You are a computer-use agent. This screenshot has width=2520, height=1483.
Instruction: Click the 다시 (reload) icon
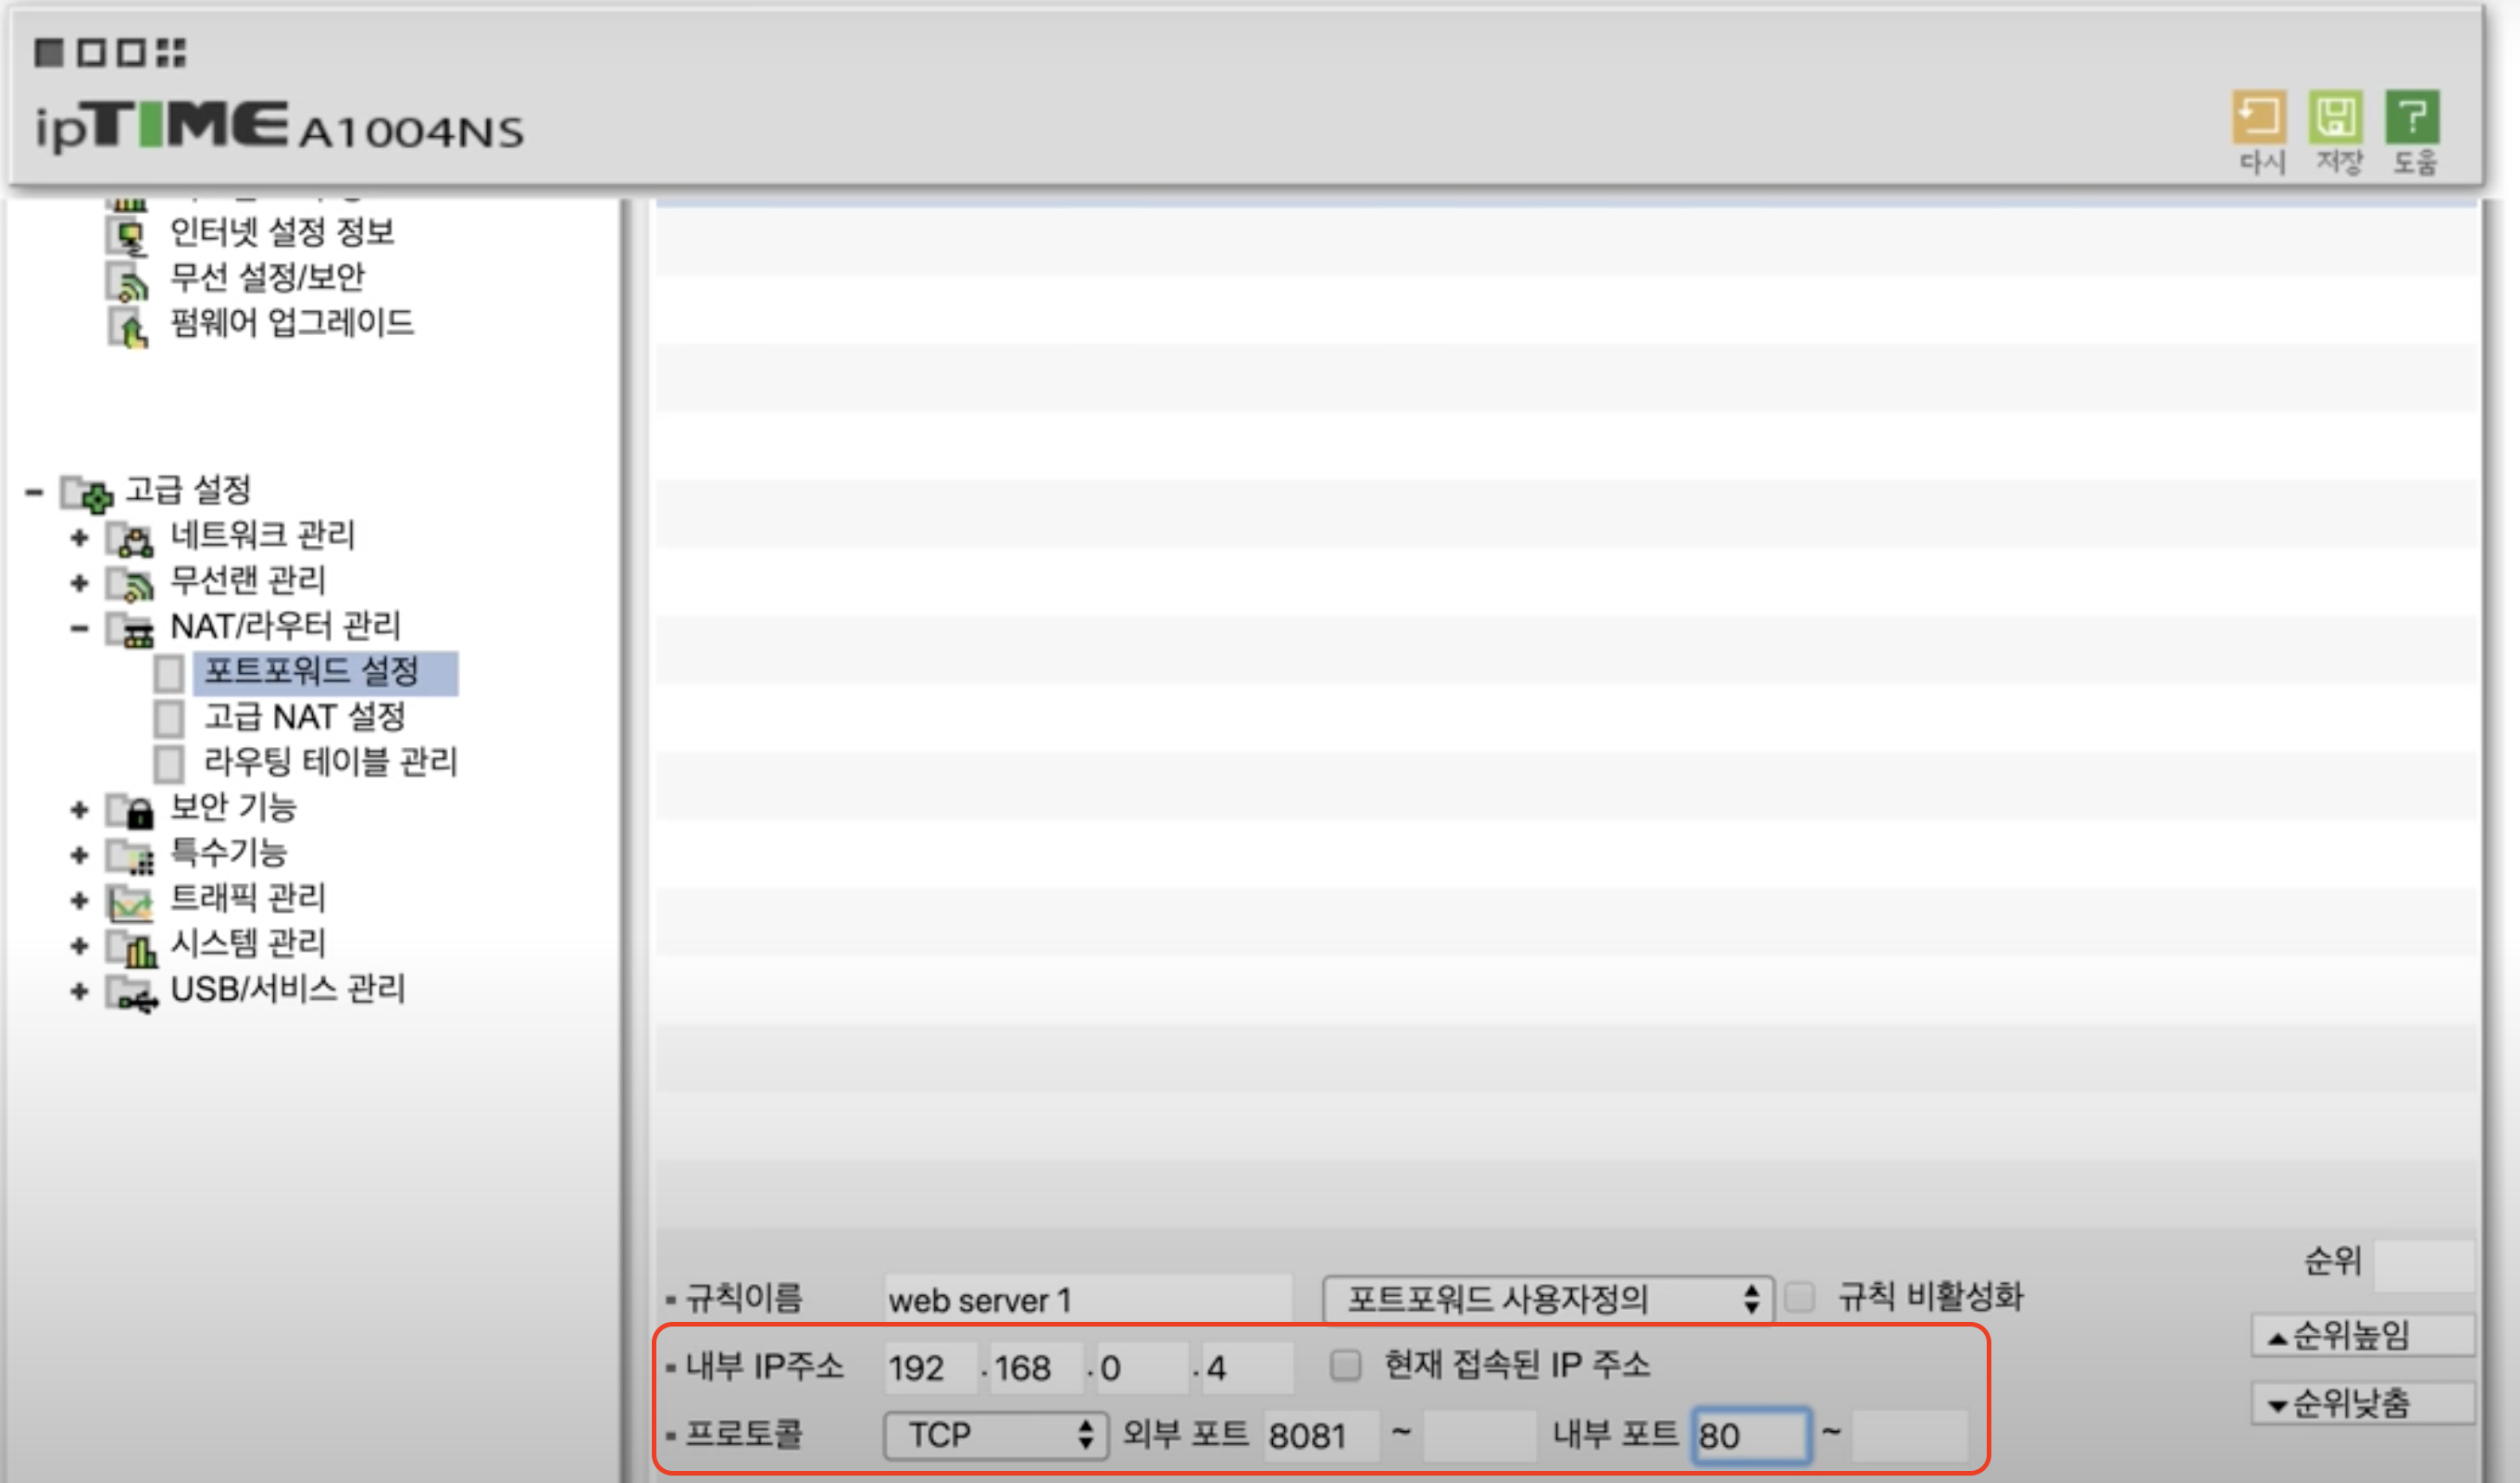point(2258,118)
